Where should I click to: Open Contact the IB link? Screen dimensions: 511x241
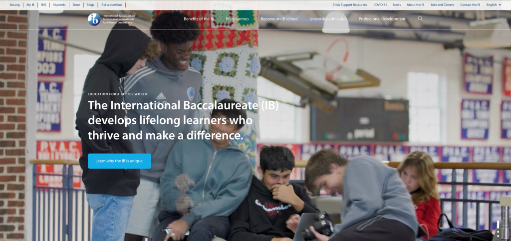coord(470,5)
